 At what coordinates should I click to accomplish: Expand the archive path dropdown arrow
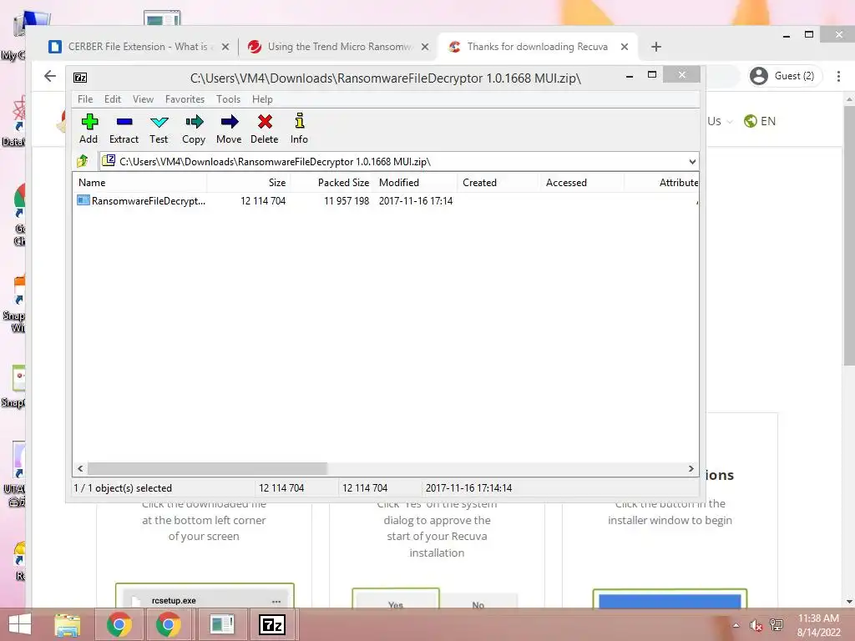coord(692,161)
